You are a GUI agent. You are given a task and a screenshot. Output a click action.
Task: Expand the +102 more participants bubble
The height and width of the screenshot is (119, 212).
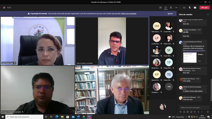169,86
